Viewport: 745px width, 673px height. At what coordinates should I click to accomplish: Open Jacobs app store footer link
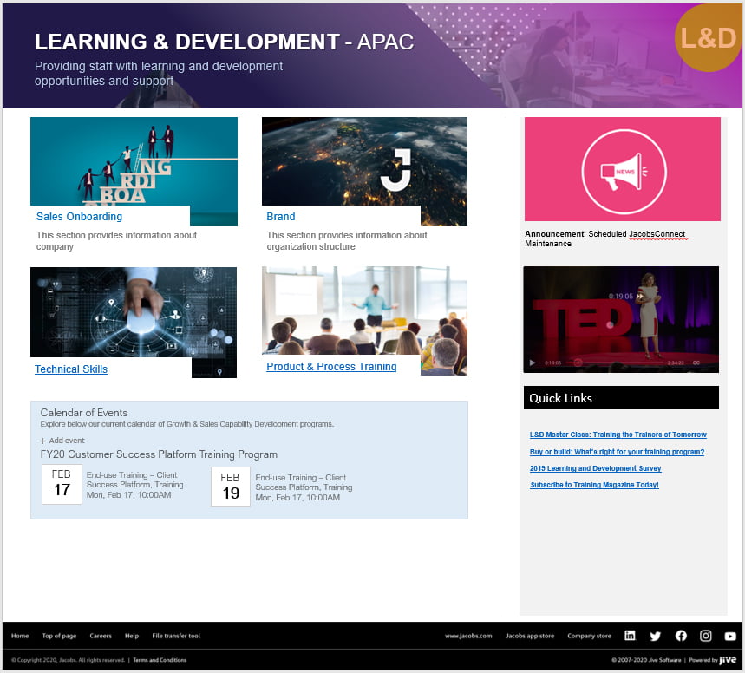tap(530, 636)
